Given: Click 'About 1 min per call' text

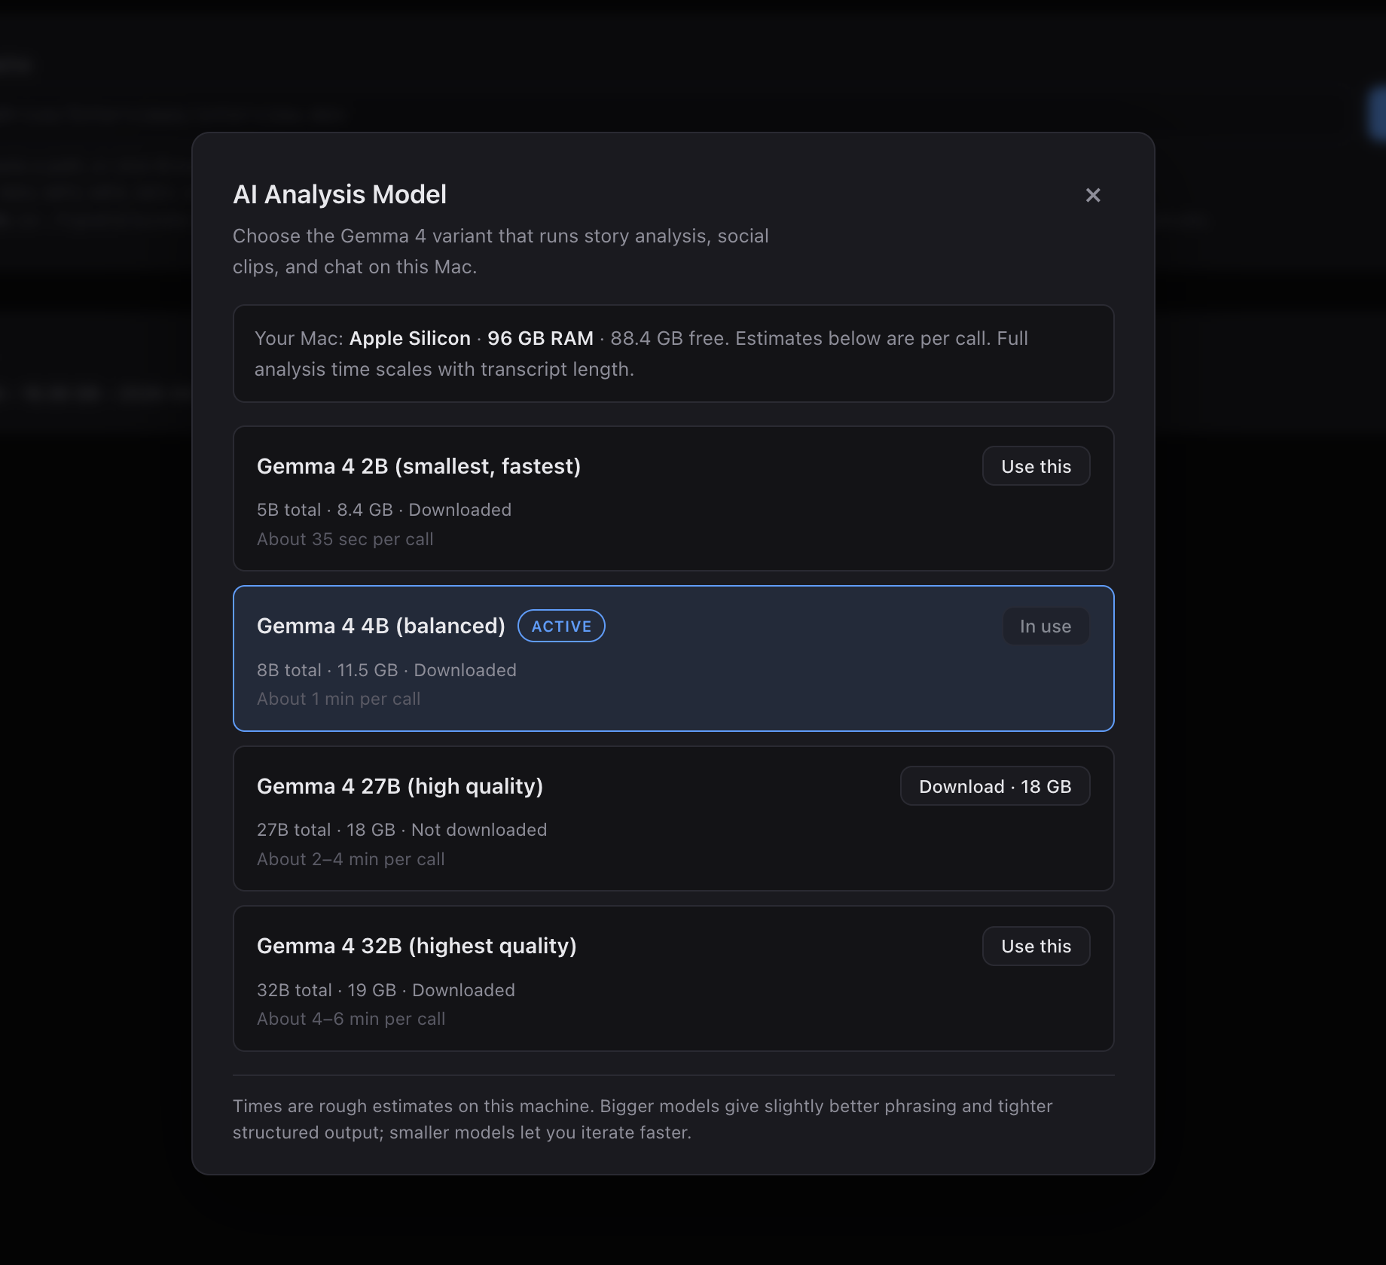Looking at the screenshot, I should click(x=339, y=699).
